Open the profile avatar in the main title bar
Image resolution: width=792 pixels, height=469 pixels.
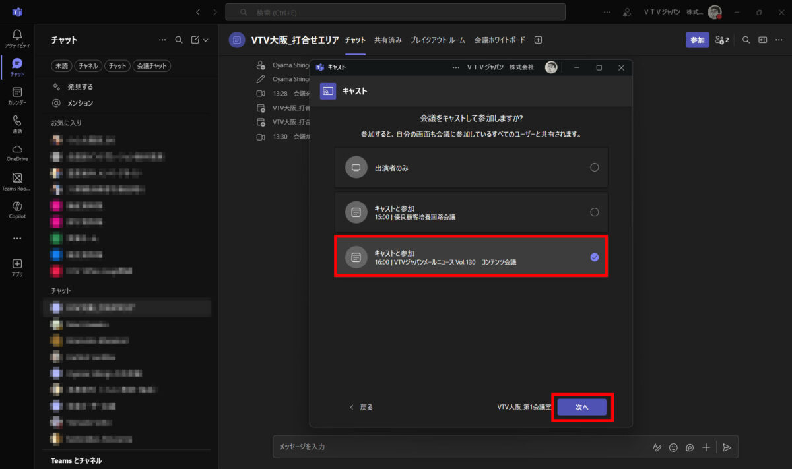point(715,12)
